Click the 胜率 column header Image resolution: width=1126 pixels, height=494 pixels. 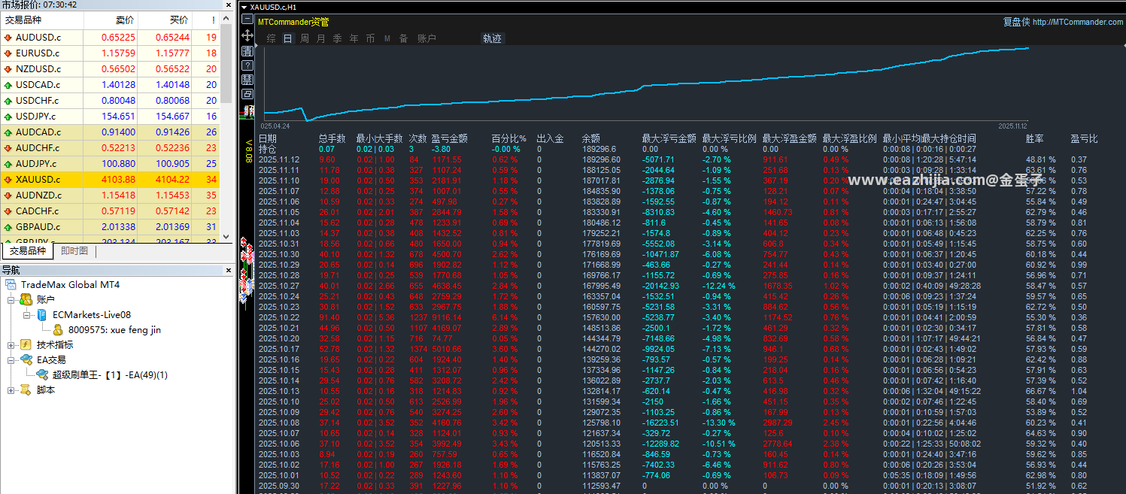coord(1035,138)
